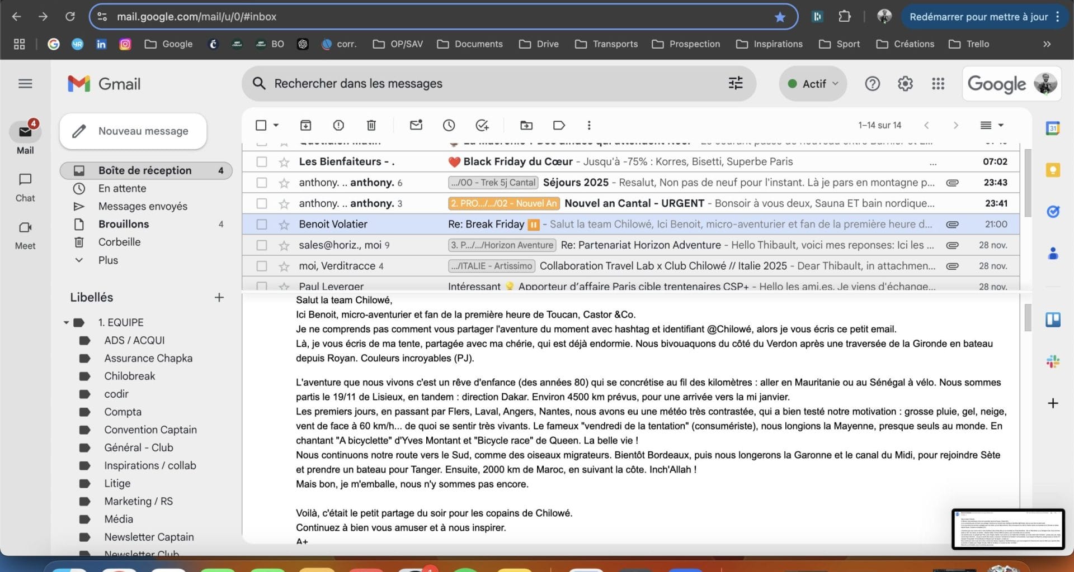Open the Labels tag toolbar icon
Screen dimensions: 1074x572
click(559, 125)
